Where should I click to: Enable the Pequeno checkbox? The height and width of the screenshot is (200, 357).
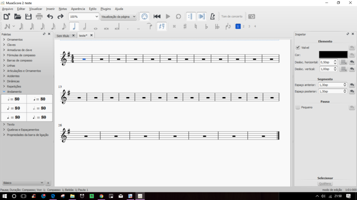click(x=298, y=108)
